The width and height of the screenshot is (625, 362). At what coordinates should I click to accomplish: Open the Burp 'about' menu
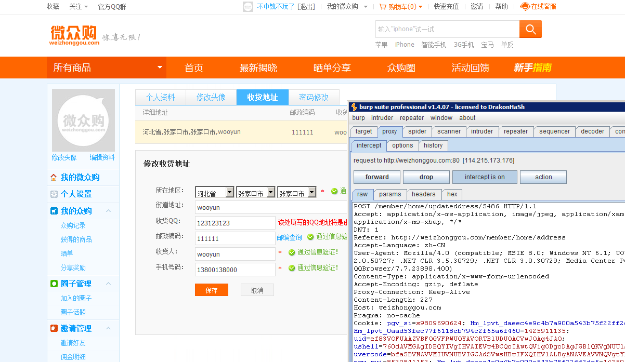(x=467, y=118)
